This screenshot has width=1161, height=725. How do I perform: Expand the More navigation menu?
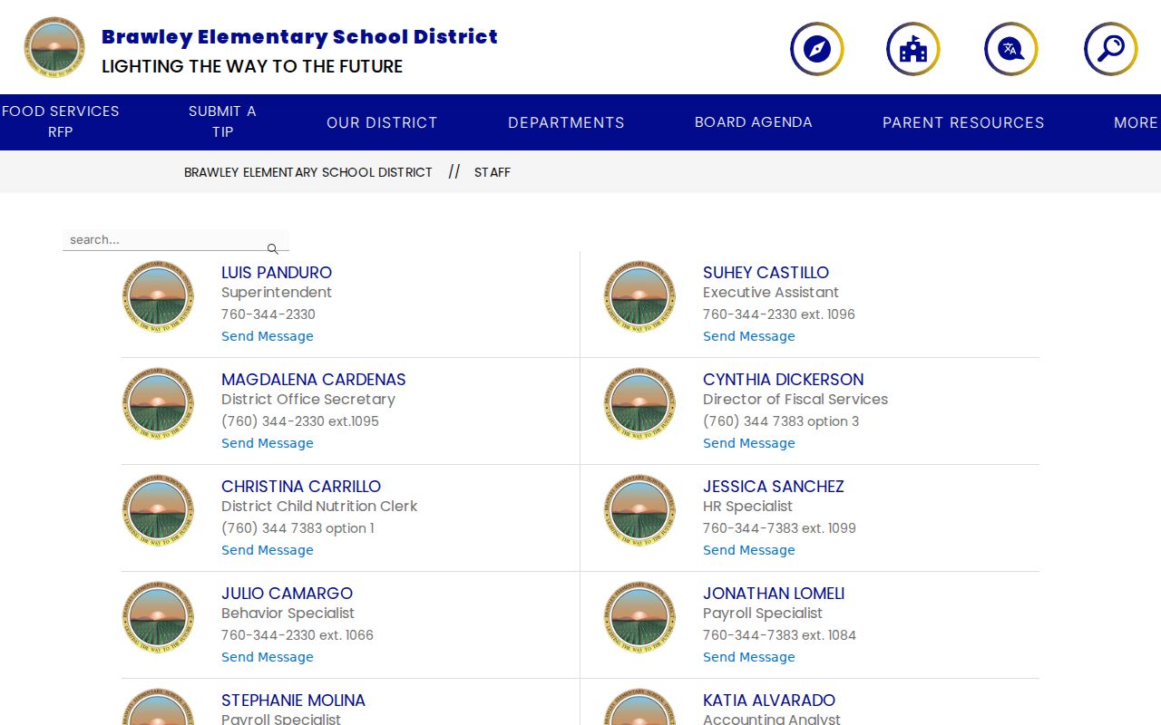[1136, 122]
